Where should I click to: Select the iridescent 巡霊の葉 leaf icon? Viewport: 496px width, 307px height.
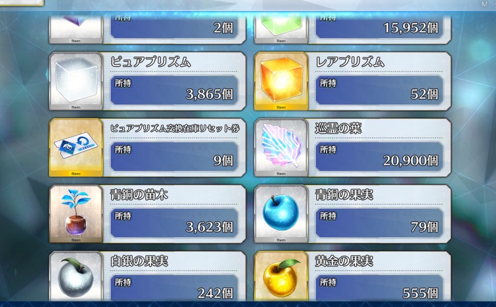[281, 147]
